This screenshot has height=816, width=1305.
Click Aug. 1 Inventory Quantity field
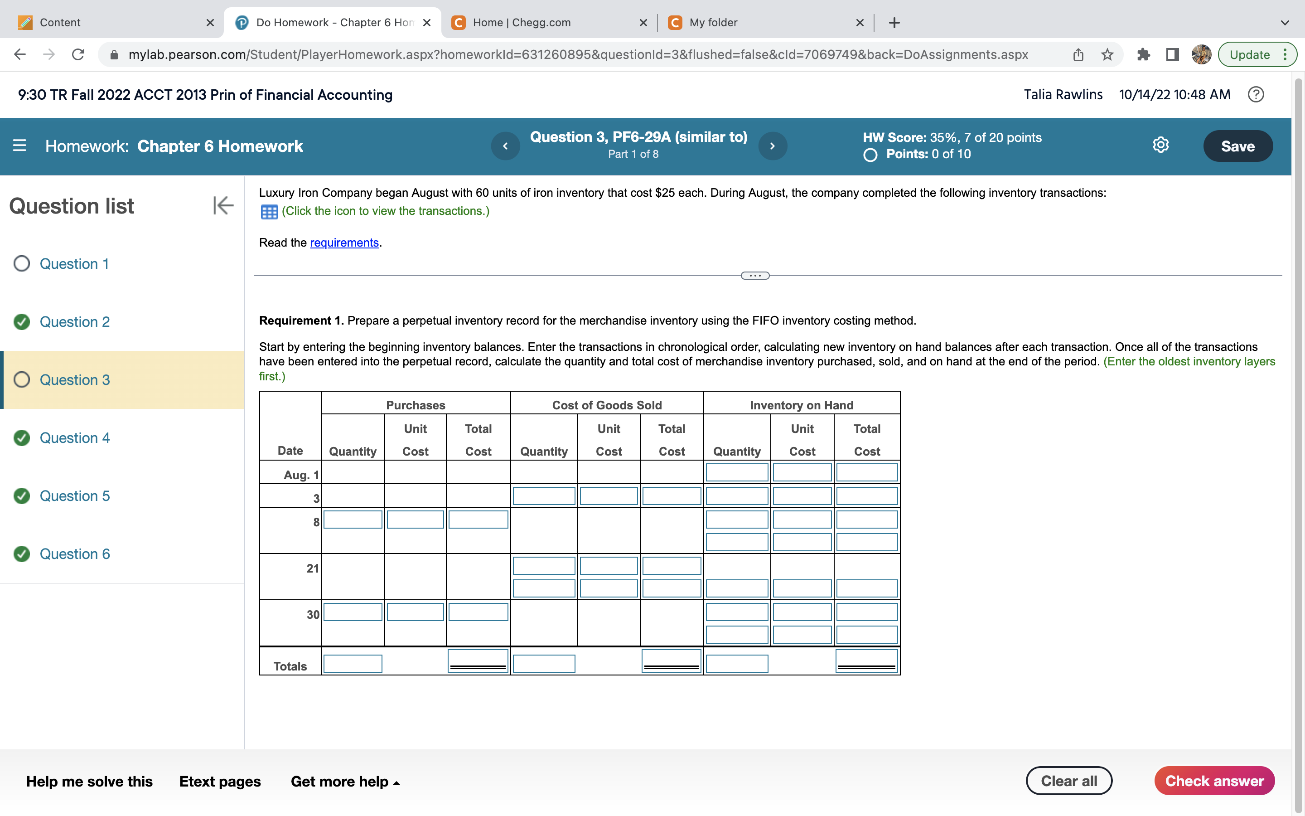pos(737,473)
